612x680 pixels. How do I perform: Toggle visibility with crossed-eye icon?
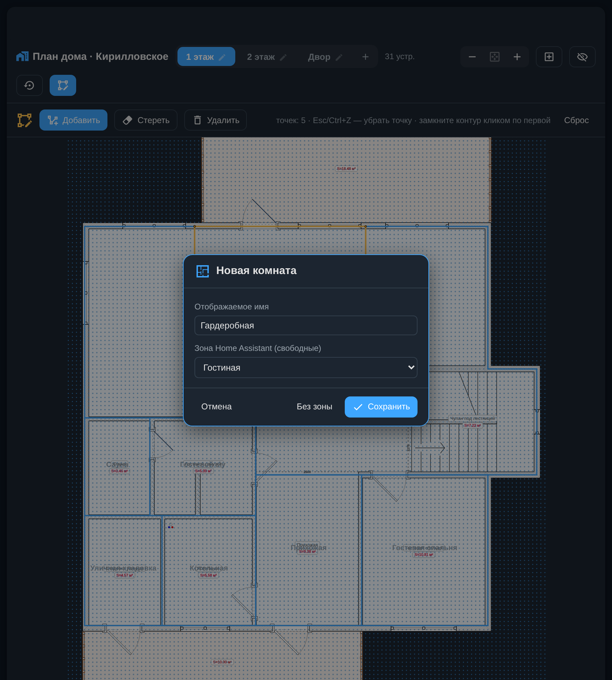[582, 57]
